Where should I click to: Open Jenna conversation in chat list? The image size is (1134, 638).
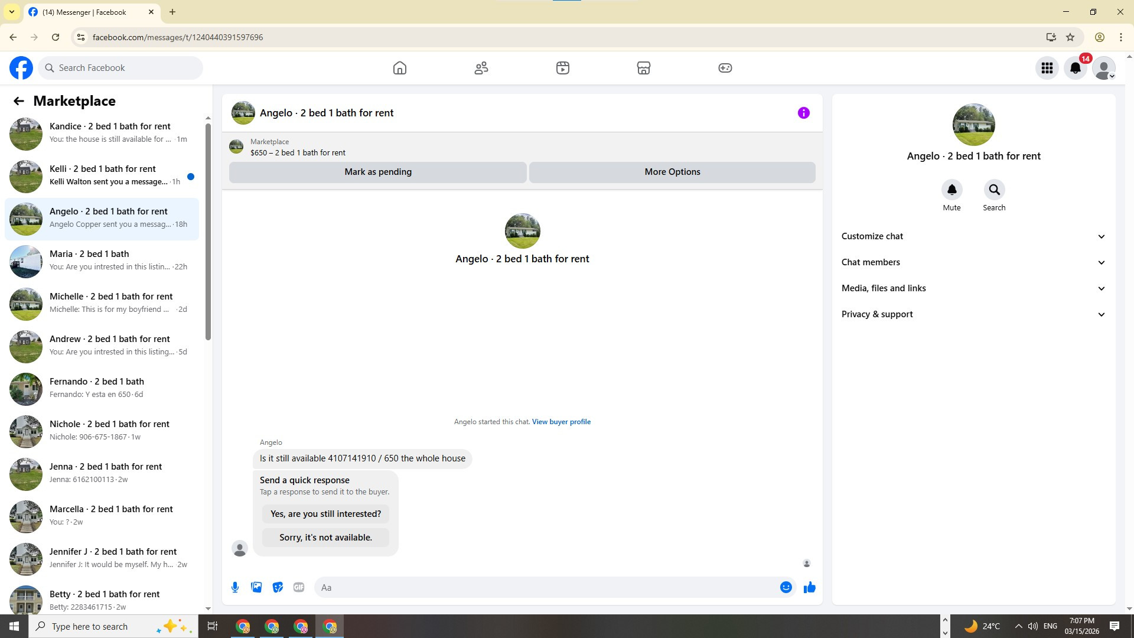[x=102, y=474]
